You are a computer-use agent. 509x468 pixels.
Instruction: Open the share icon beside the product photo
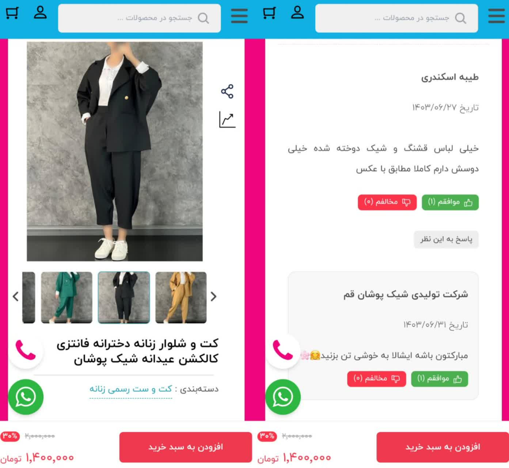pyautogui.click(x=227, y=91)
